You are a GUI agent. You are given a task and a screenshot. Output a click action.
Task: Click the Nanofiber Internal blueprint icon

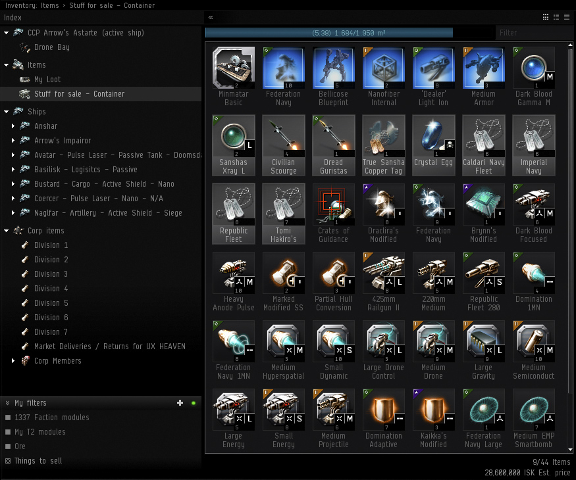[x=384, y=68]
